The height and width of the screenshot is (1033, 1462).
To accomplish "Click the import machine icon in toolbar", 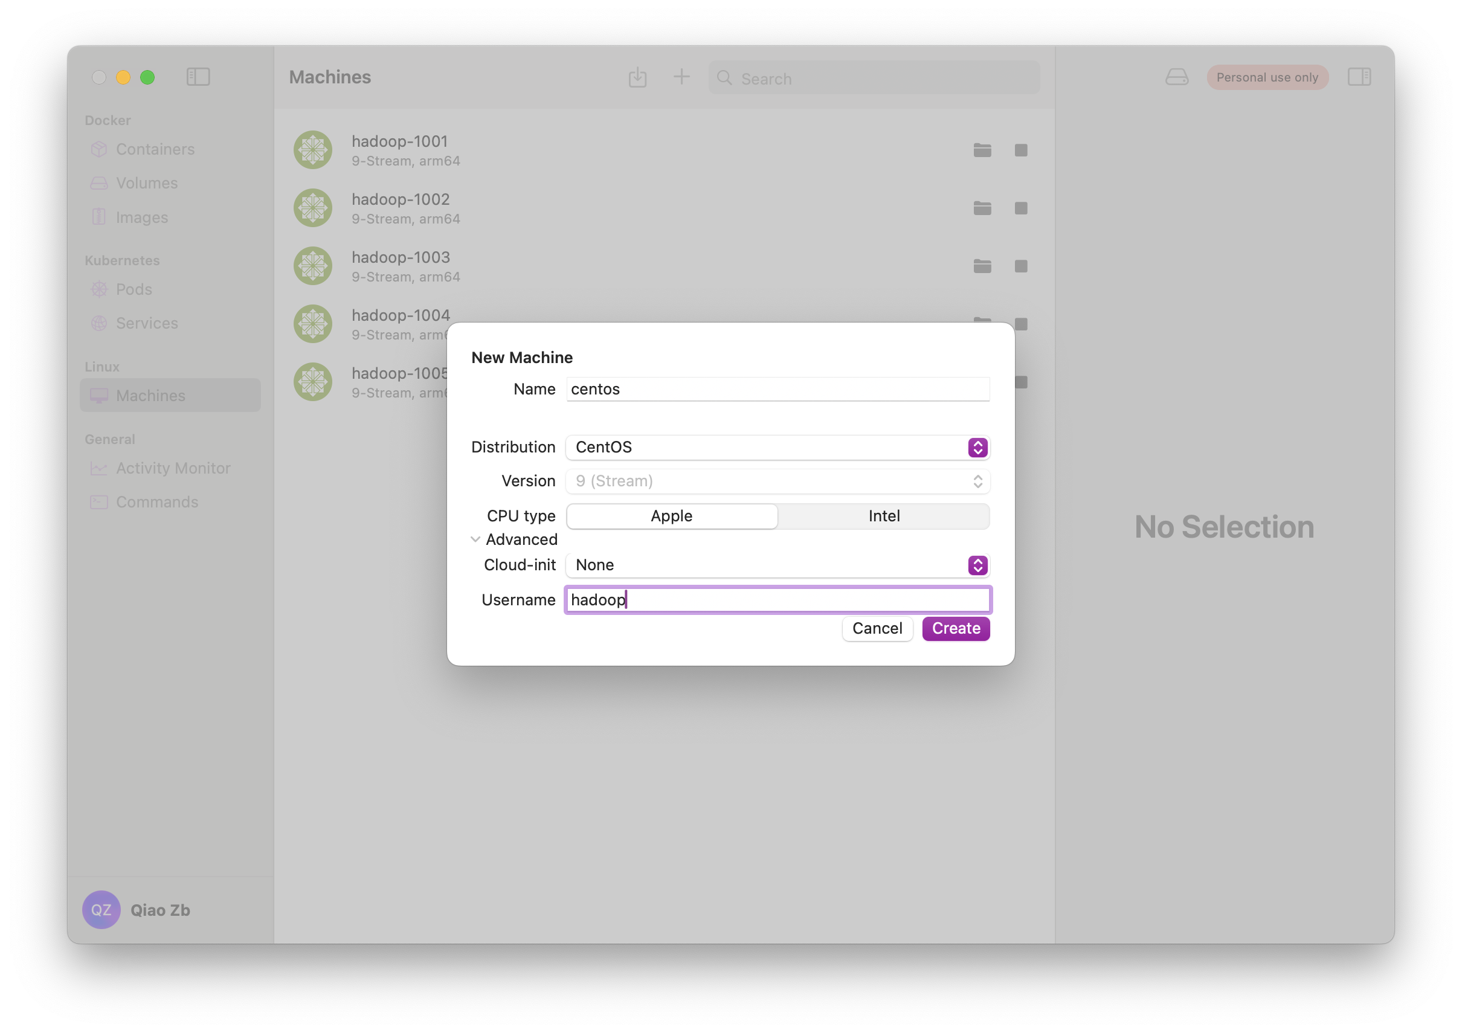I will pyautogui.click(x=637, y=78).
